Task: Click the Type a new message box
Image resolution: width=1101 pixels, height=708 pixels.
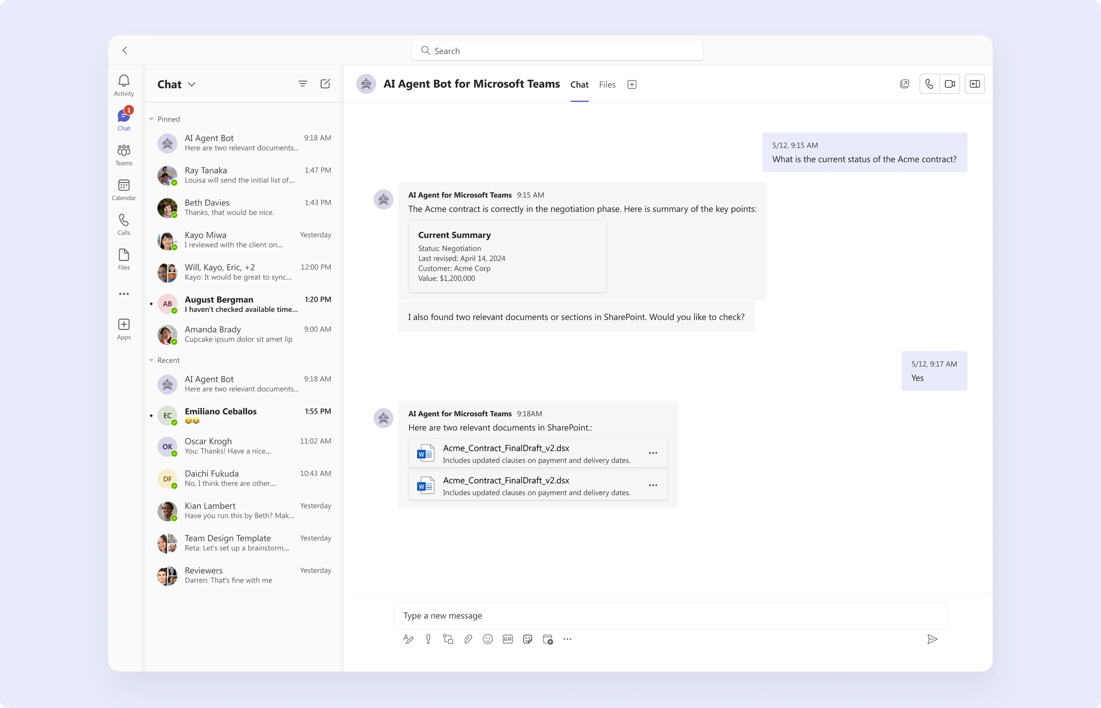Action: coord(670,616)
